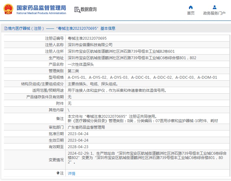
Task: Select remark line 本文件与…注册证共同使用
Action: click(112, 116)
